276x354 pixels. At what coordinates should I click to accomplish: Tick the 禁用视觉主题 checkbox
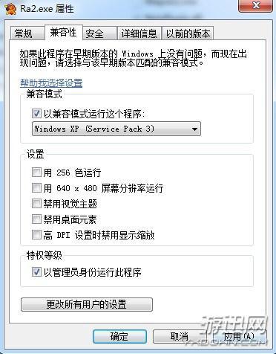(36, 204)
